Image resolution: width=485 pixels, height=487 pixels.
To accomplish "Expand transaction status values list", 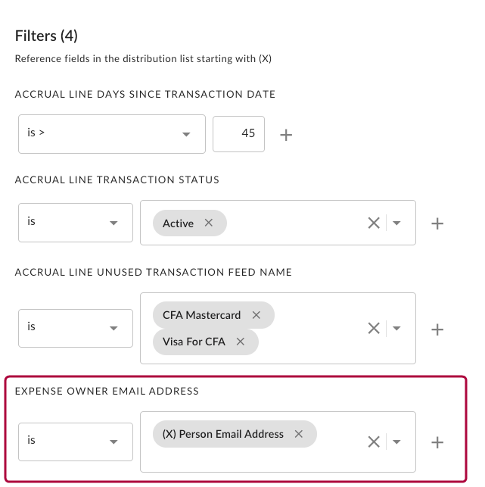I will [397, 223].
